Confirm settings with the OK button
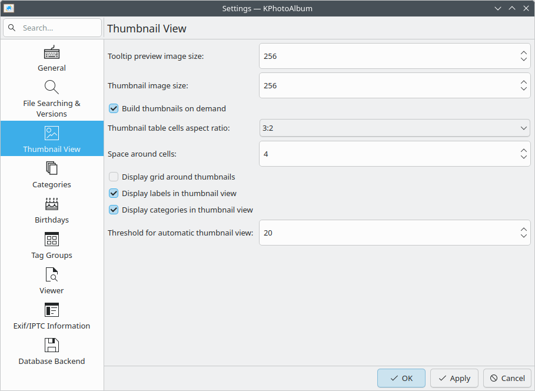535x391 pixels. pyautogui.click(x=401, y=378)
